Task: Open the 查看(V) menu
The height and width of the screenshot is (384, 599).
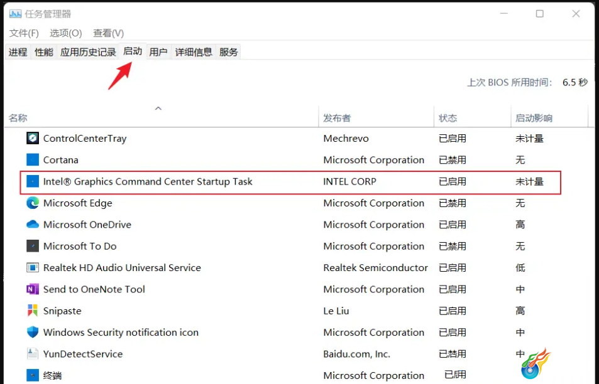Action: point(109,33)
